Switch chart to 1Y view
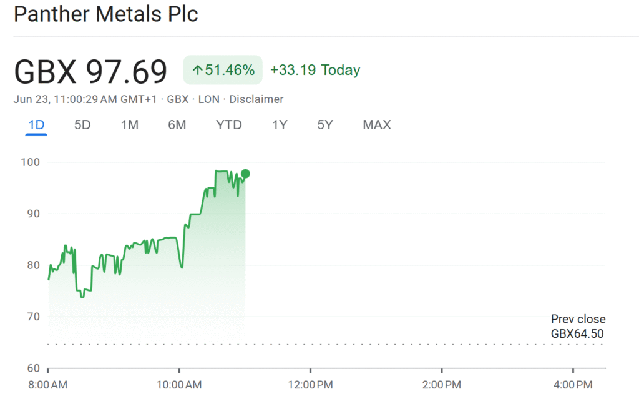The width and height of the screenshot is (639, 399). point(280,125)
